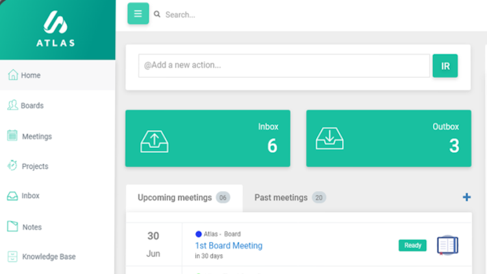This screenshot has height=274, width=487.
Task: Click the board book icon beside Ready
Action: coord(447,245)
